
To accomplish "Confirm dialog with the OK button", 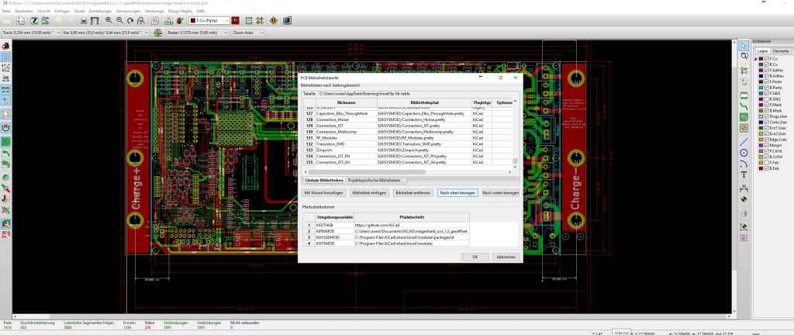I will [x=475, y=257].
